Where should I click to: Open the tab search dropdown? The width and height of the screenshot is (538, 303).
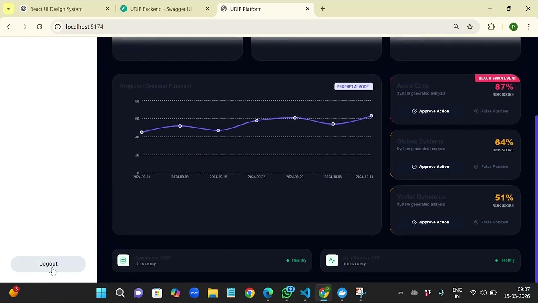[x=8, y=9]
